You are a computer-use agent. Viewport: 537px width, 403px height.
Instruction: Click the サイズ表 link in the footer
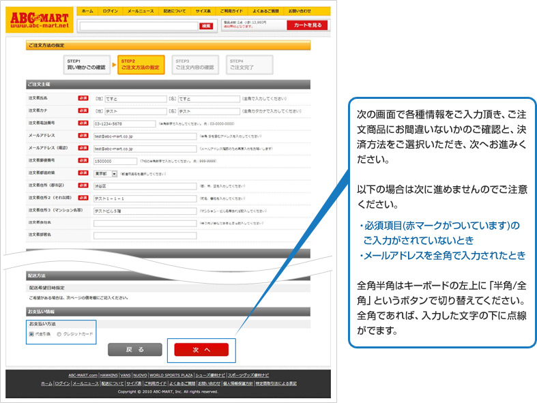coord(134,383)
